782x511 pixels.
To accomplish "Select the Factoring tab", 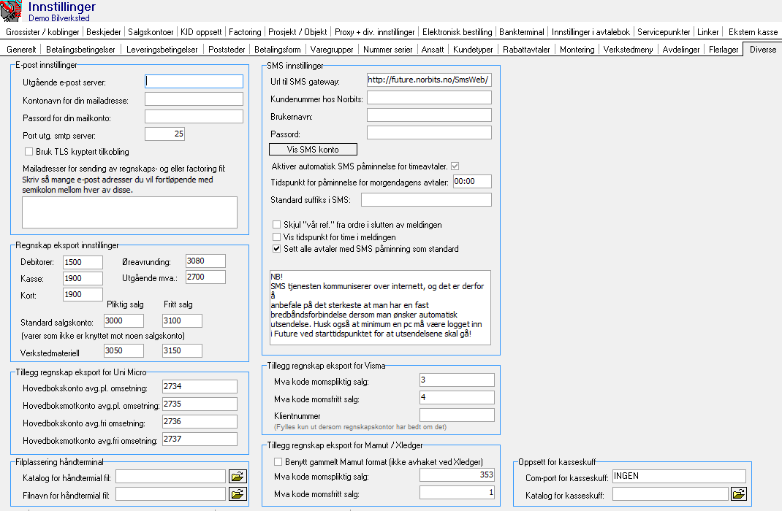I will (244, 32).
